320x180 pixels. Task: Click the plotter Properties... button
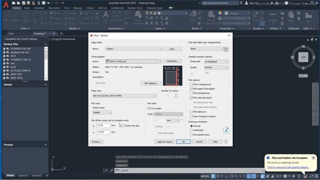(x=172, y=61)
